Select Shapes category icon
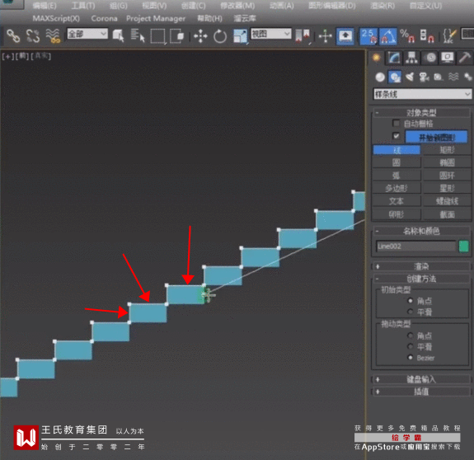The width and height of the screenshot is (474, 460). point(395,77)
